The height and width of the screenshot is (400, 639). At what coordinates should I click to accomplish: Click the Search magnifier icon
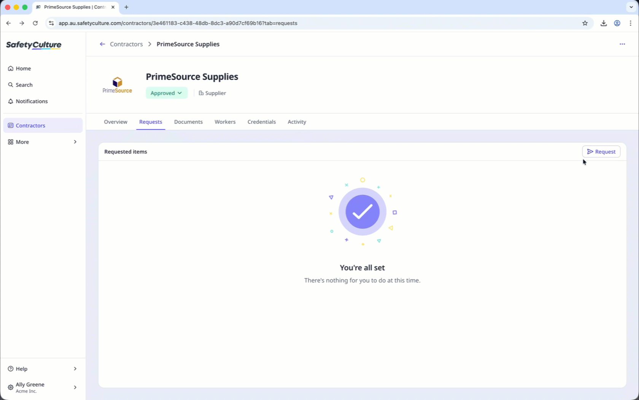click(11, 85)
